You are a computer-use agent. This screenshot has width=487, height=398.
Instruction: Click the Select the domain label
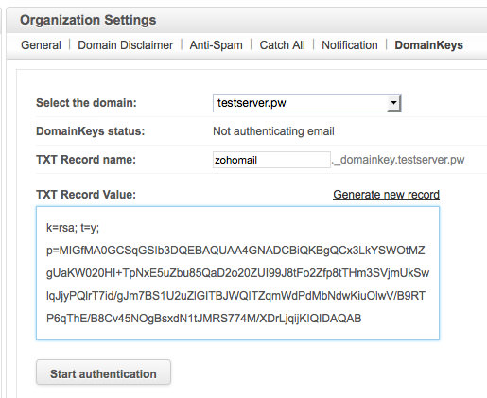pyautogui.click(x=86, y=103)
